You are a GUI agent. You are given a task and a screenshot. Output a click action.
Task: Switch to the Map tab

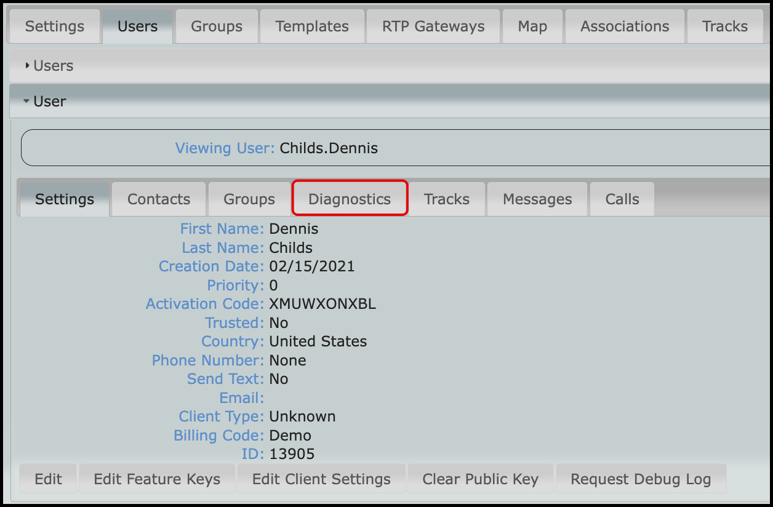coord(532,26)
